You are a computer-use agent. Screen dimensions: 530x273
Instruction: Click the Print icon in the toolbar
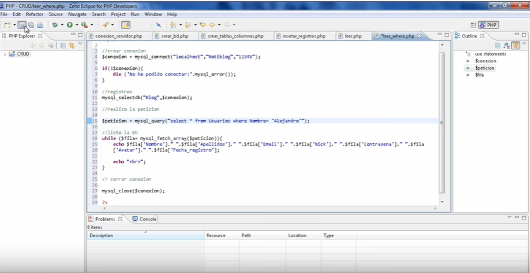point(40,25)
